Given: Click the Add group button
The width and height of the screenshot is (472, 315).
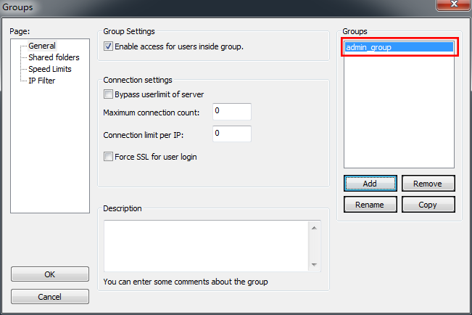Looking at the screenshot, I should click(x=370, y=184).
